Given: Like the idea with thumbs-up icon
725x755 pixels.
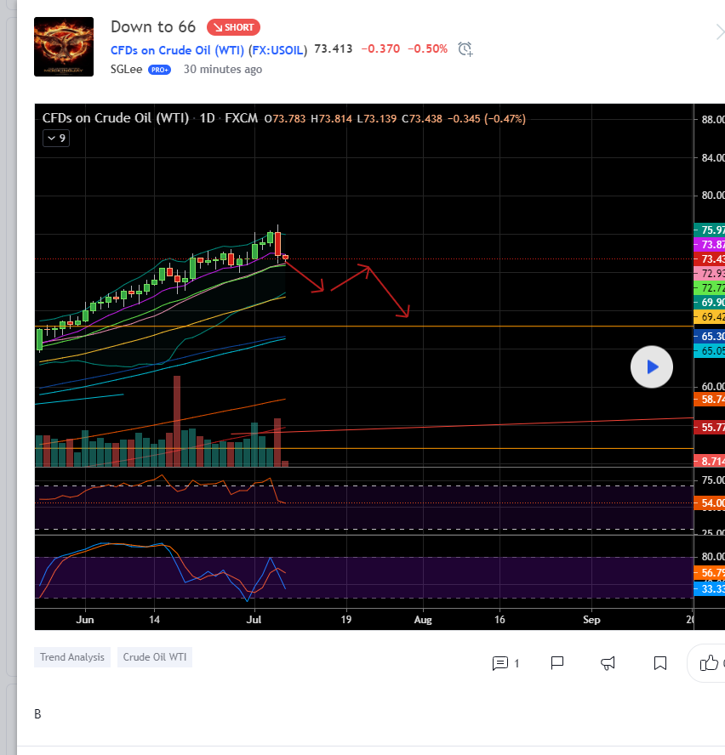Looking at the screenshot, I should click(x=709, y=663).
